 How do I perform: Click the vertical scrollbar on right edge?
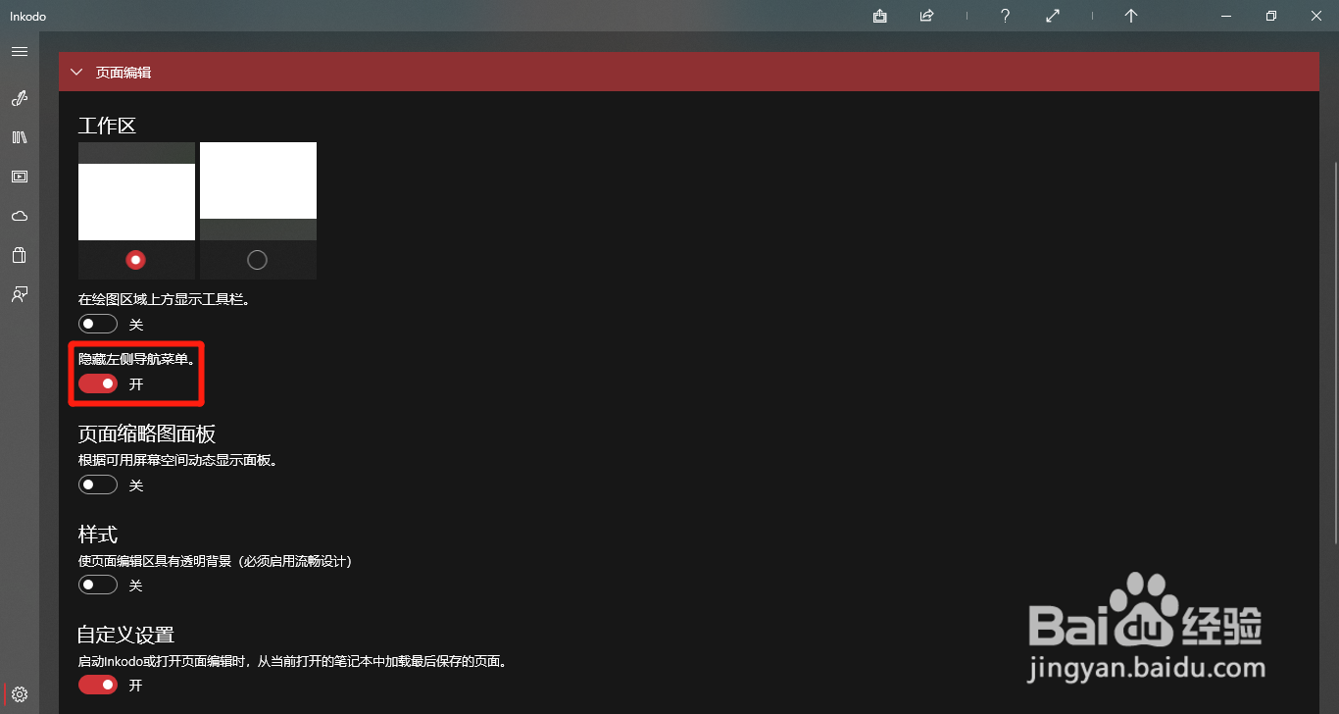pyautogui.click(x=1334, y=353)
